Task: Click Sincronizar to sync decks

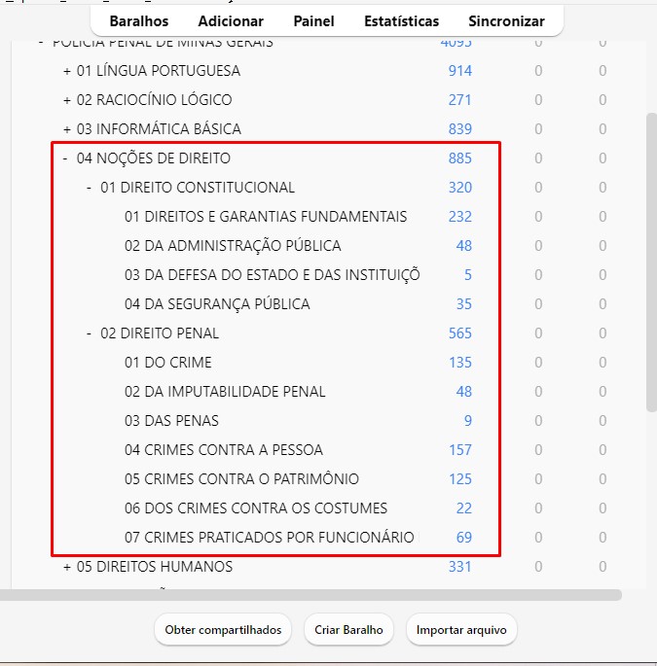Action: 506,21
